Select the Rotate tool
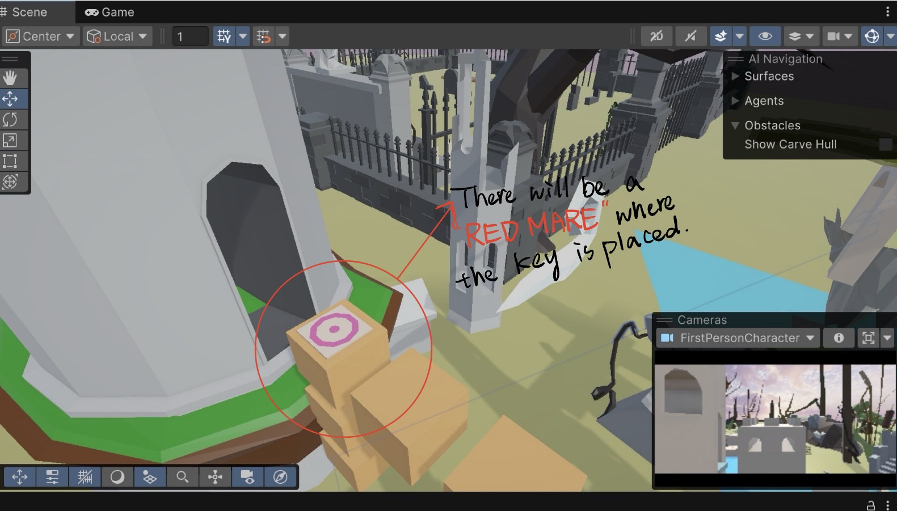The image size is (897, 511). click(10, 120)
